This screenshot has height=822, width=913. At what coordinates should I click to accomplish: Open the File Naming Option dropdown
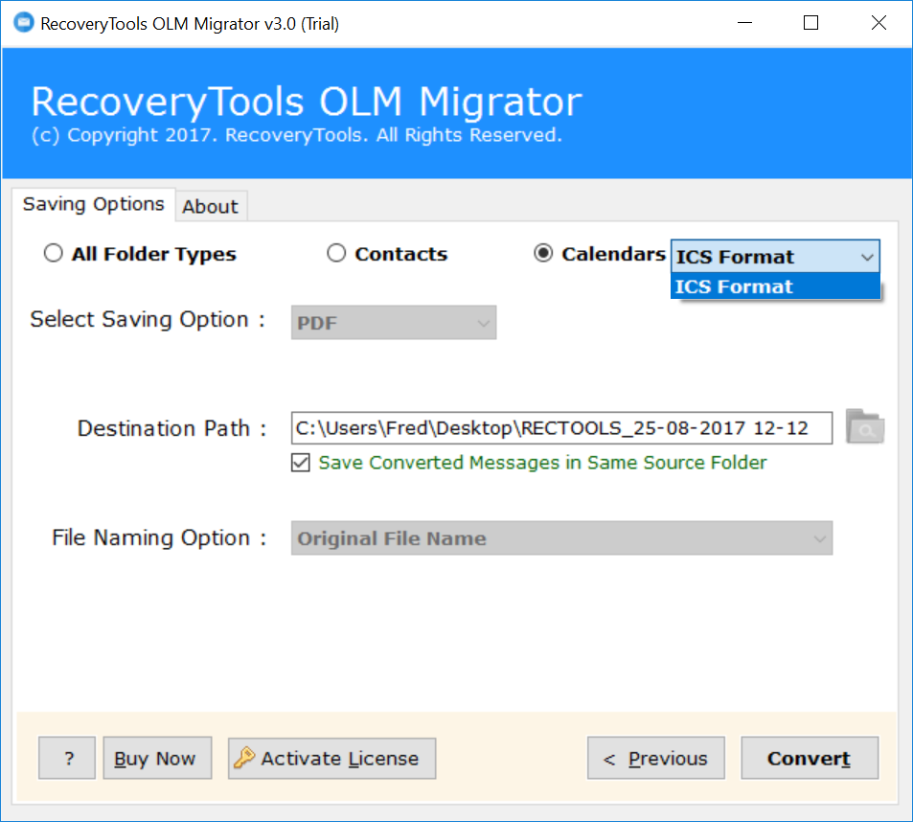coord(561,537)
